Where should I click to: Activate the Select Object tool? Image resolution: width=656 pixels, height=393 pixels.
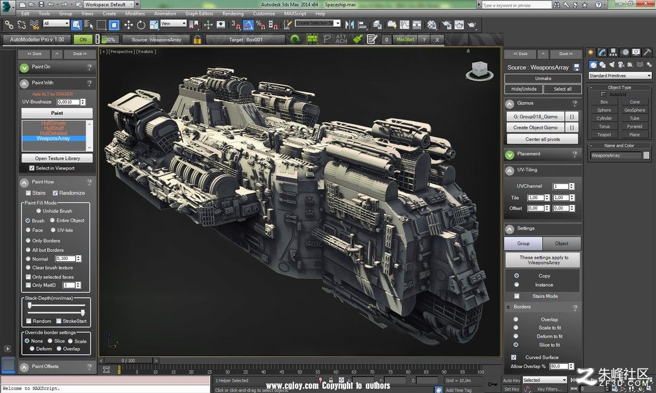(76, 25)
